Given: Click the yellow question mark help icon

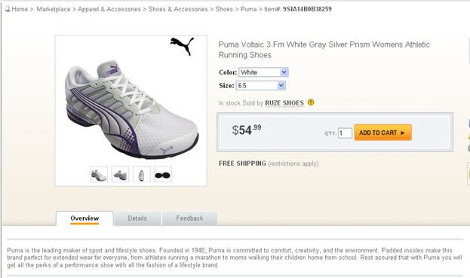Looking at the screenshot, I should point(311,102).
